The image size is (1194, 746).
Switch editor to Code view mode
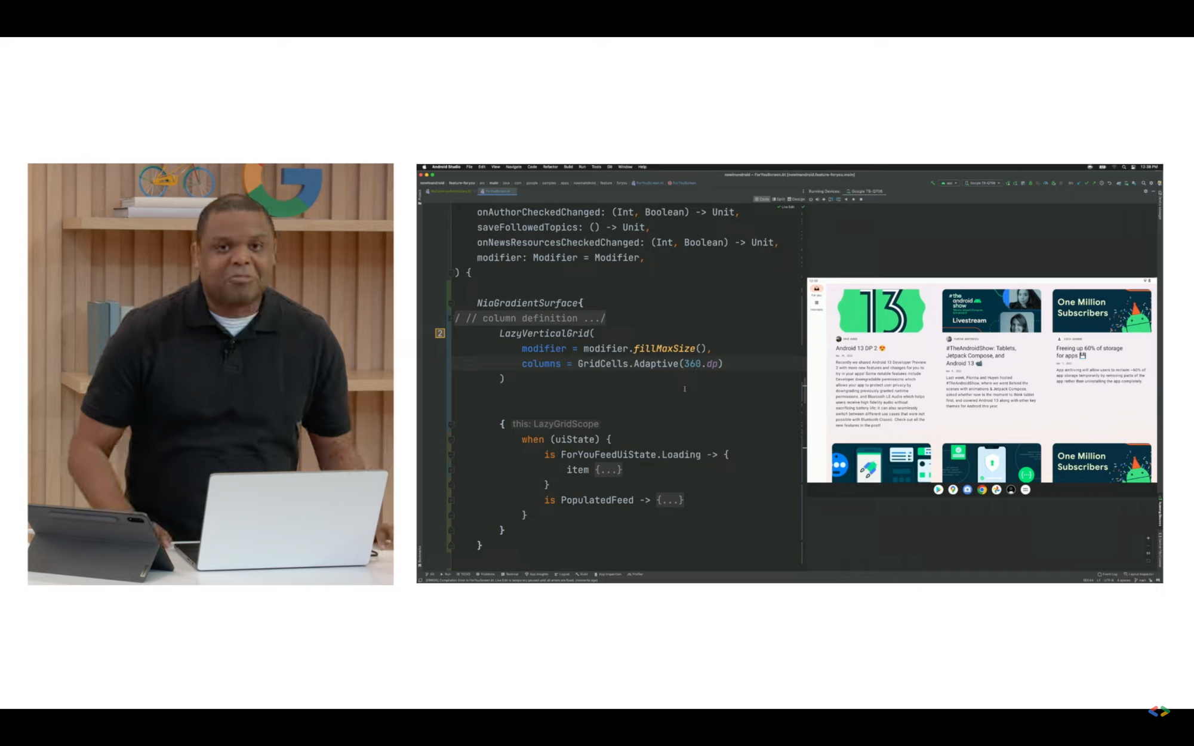pos(762,199)
